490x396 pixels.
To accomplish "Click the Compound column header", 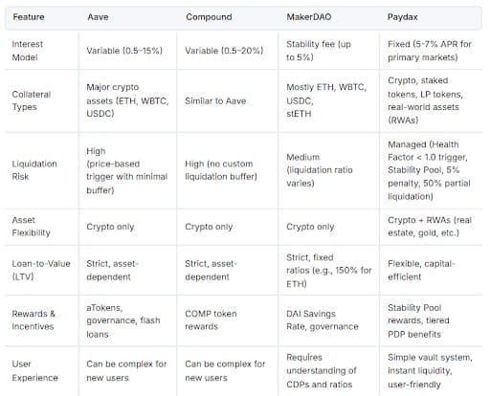I will click(x=209, y=17).
